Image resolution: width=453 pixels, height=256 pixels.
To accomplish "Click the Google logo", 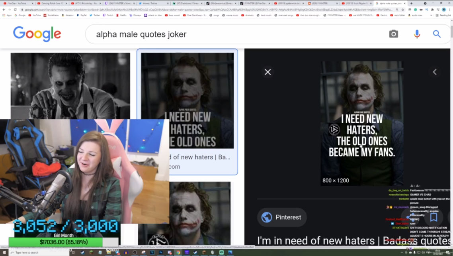I will [37, 34].
